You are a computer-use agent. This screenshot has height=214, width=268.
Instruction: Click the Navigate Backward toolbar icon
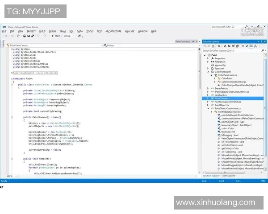coord(6,36)
